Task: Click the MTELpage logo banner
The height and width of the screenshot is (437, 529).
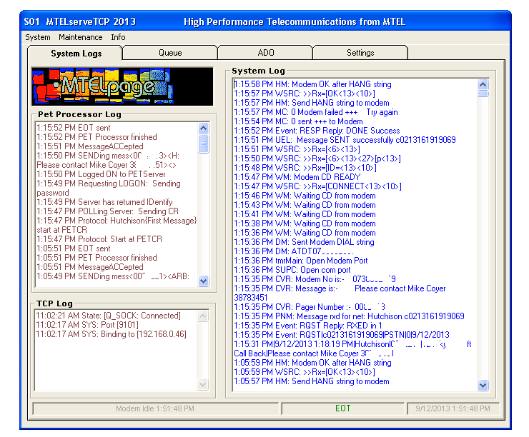Action: click(x=122, y=86)
